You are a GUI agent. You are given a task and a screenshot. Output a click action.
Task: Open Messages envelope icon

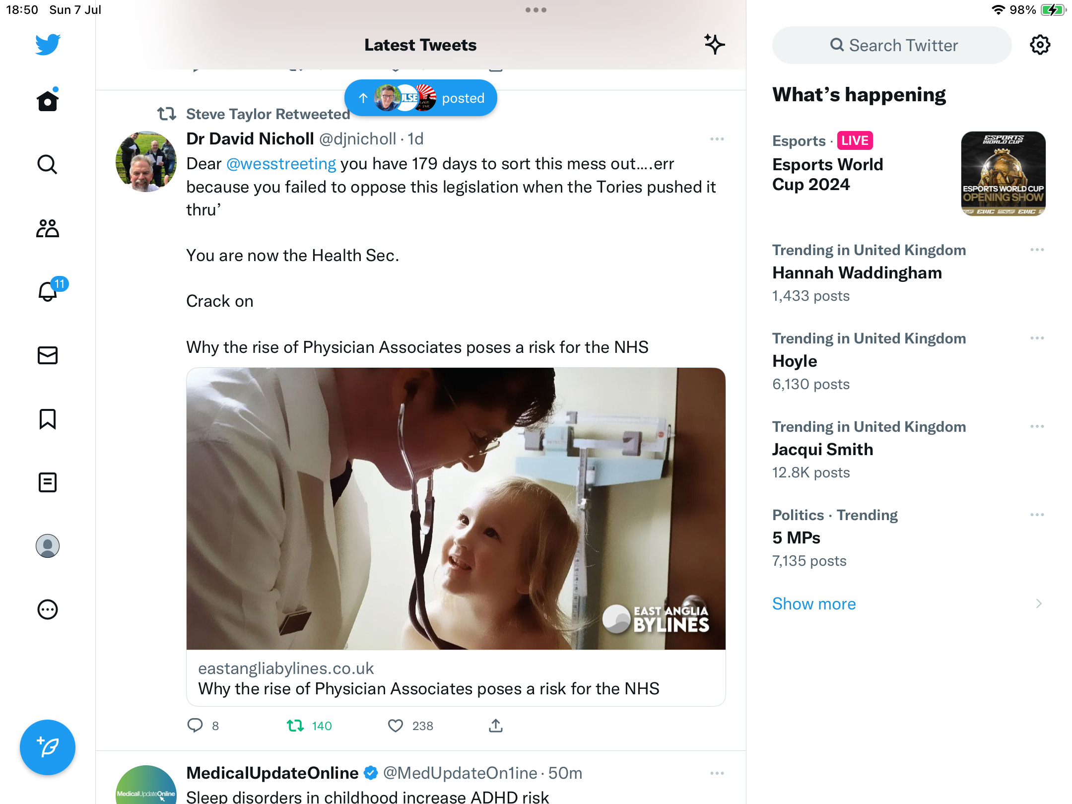pyautogui.click(x=48, y=355)
